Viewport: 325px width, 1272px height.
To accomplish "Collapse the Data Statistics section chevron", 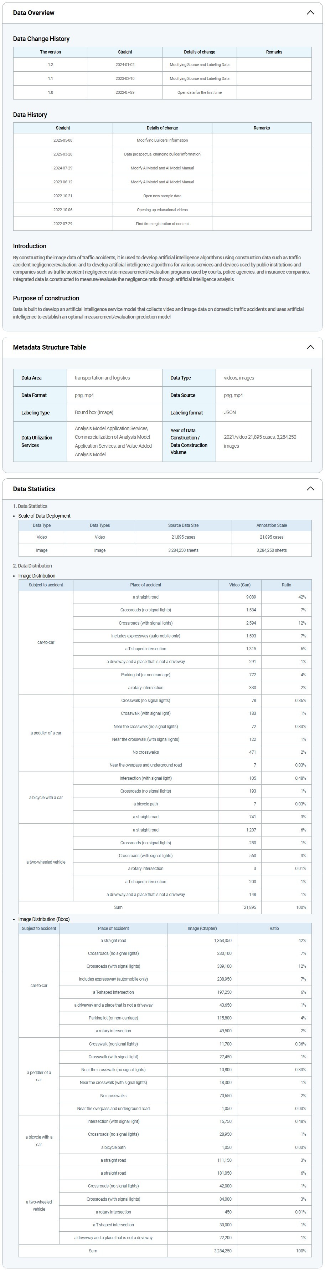I will 310,489.
